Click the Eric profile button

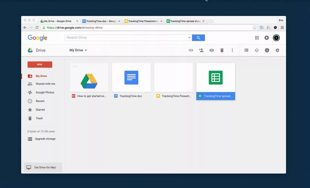[x=281, y=20]
